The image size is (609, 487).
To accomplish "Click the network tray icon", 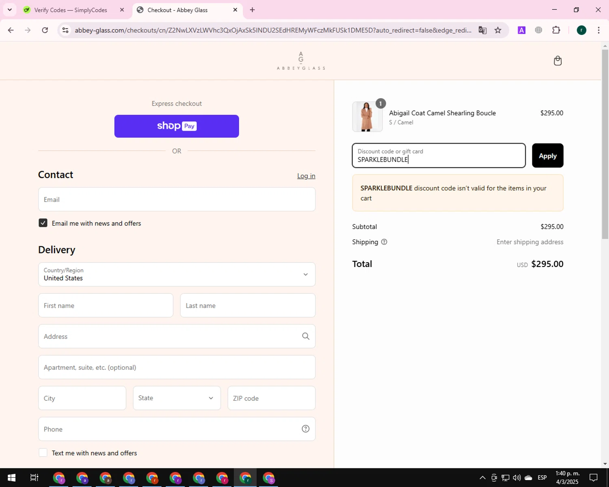I will coord(505,478).
